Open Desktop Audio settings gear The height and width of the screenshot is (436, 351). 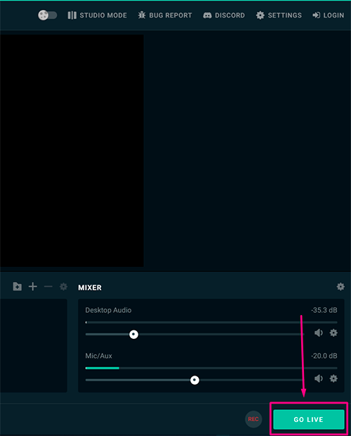click(333, 333)
